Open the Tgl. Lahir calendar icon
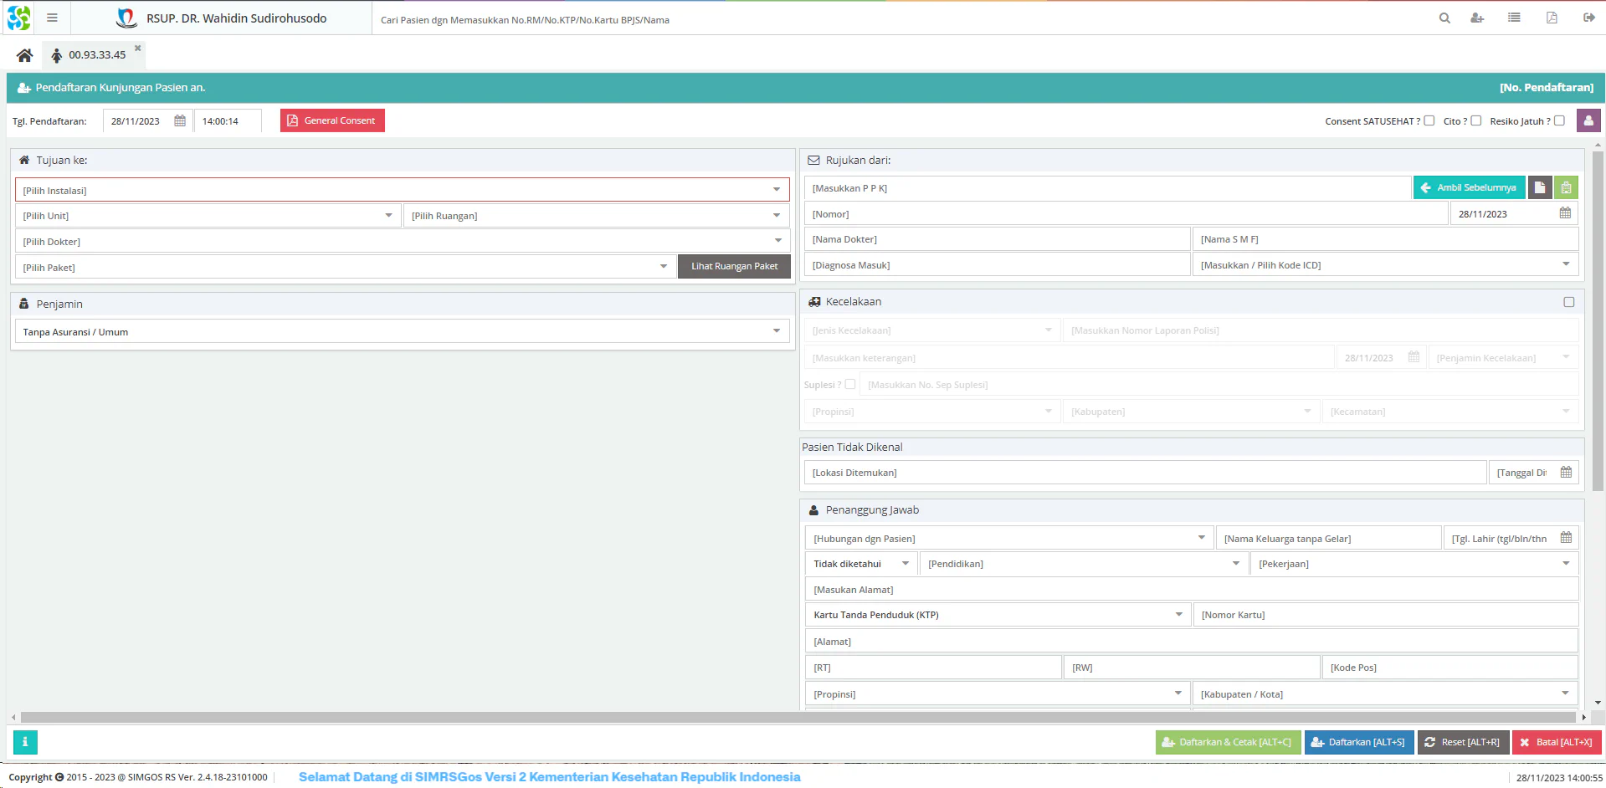The width and height of the screenshot is (1606, 788). [1566, 538]
